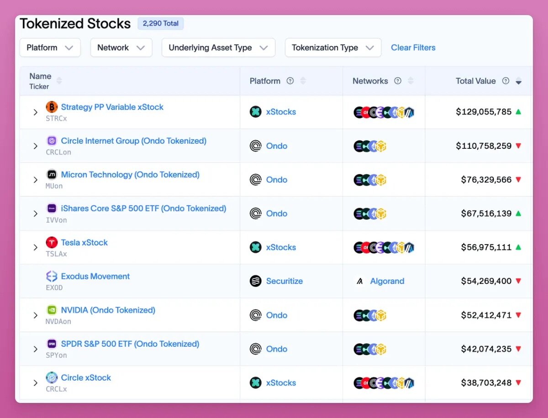548x418 pixels.
Task: Expand the Circle Internet Group row
Action: click(x=35, y=146)
